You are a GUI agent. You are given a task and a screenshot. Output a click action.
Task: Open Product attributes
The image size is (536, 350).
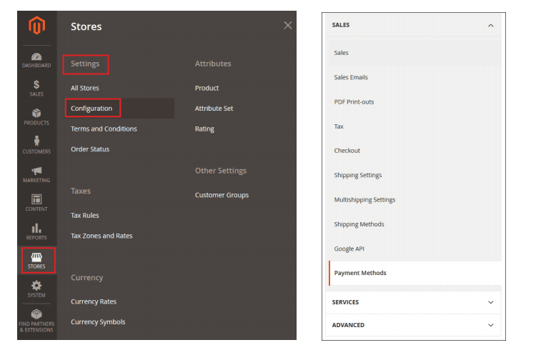[207, 88]
